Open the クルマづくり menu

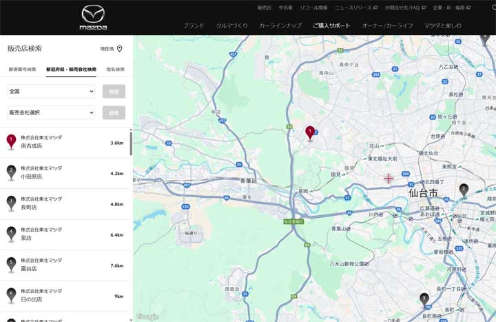point(232,26)
